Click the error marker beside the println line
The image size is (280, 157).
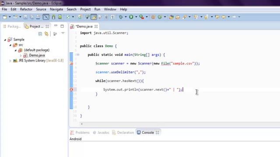click(71, 89)
